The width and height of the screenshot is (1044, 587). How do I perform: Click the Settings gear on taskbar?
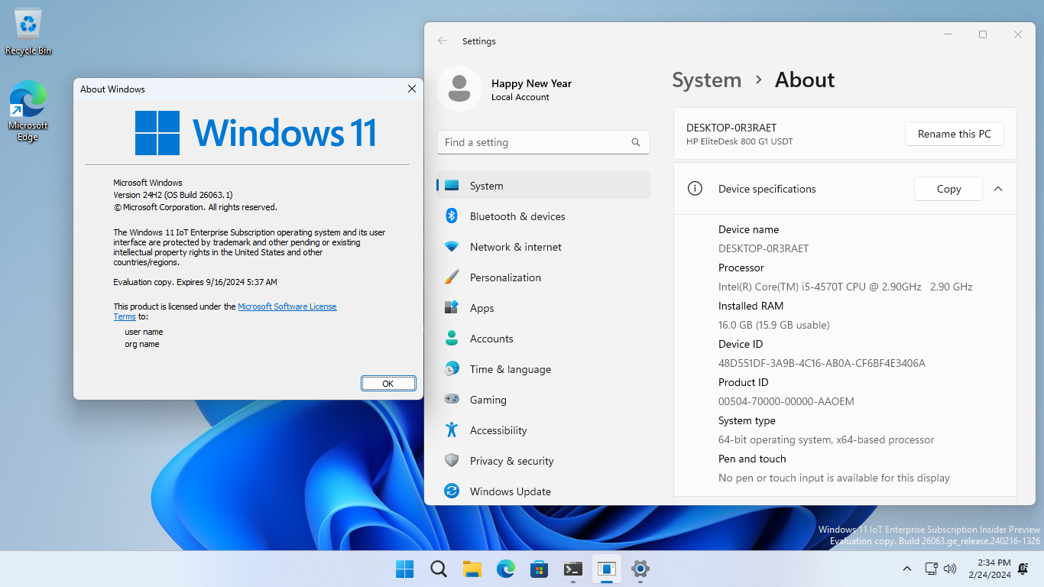[640, 569]
